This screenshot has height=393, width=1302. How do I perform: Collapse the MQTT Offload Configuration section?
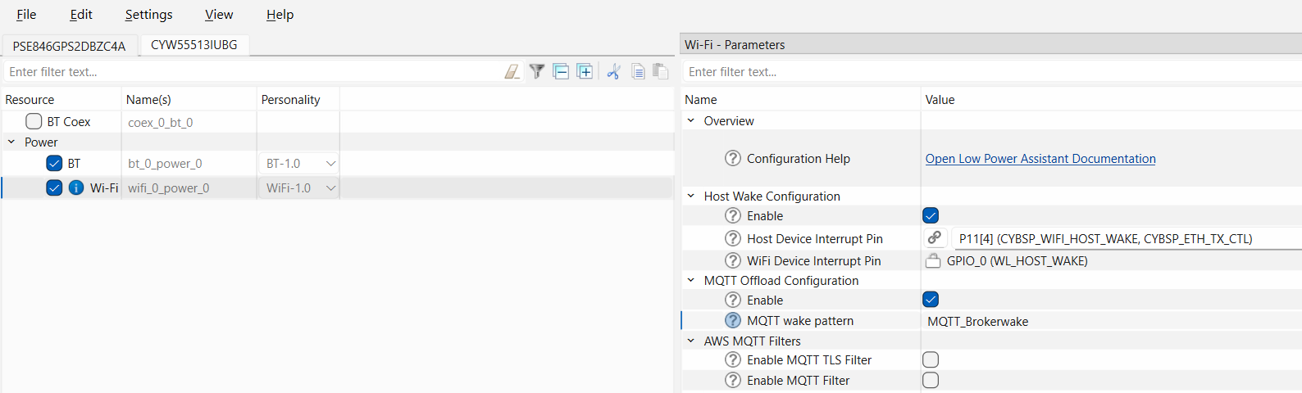[691, 280]
